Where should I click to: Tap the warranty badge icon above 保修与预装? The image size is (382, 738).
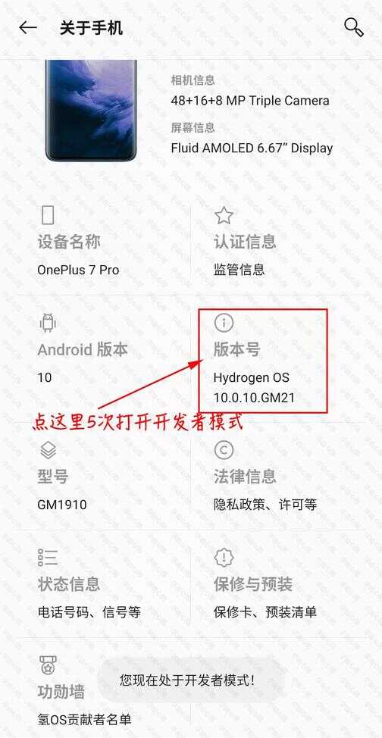pos(224,557)
